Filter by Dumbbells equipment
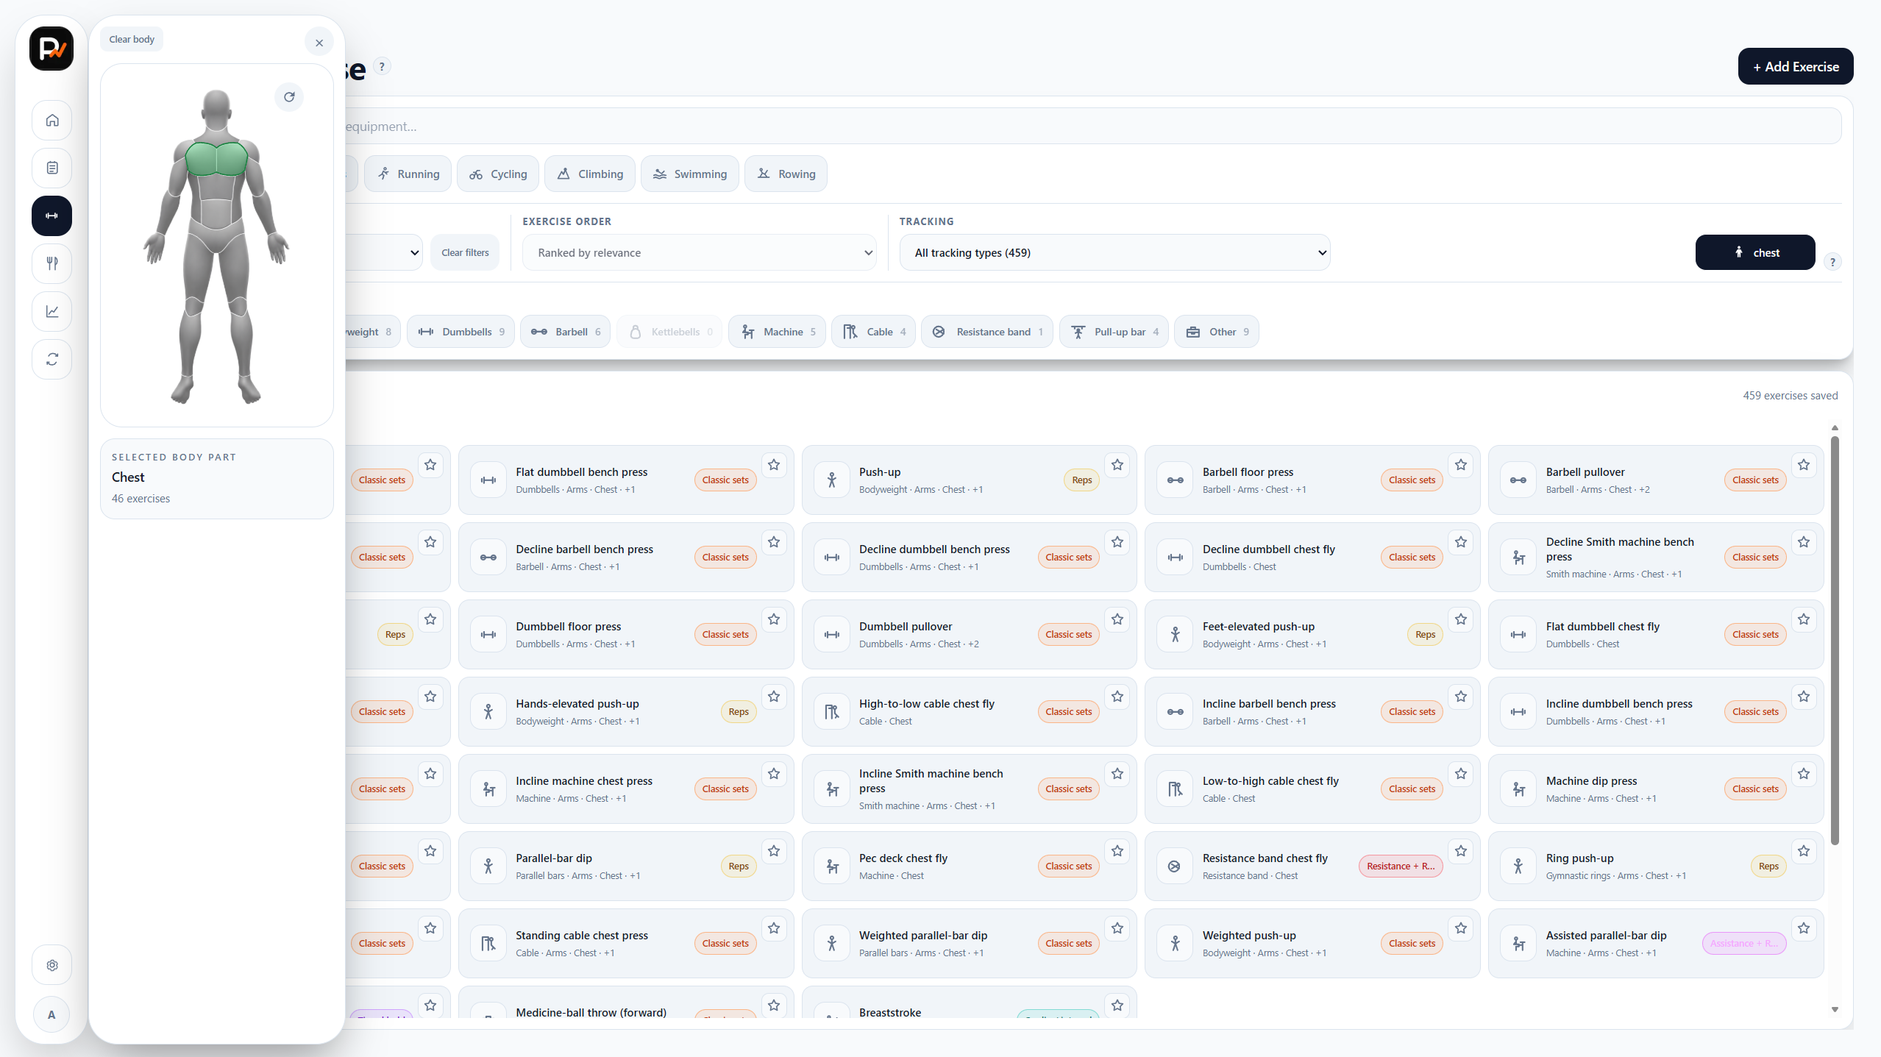1881x1057 pixels. point(461,332)
